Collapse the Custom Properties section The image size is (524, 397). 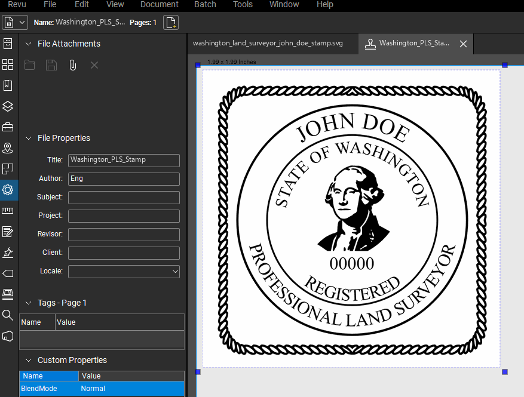29,360
